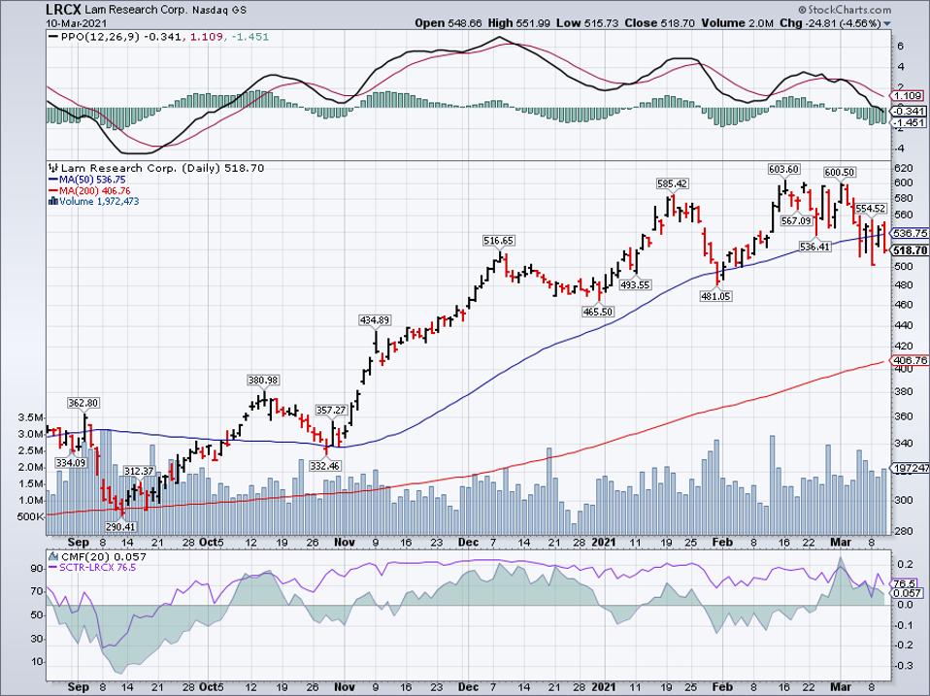Click the red MA(200) line swatch
This screenshot has width=930, height=696.
[52, 191]
